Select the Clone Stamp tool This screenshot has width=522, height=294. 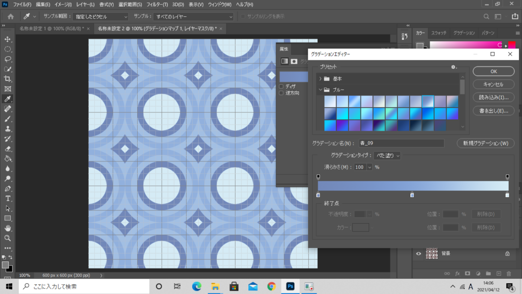[8, 129]
